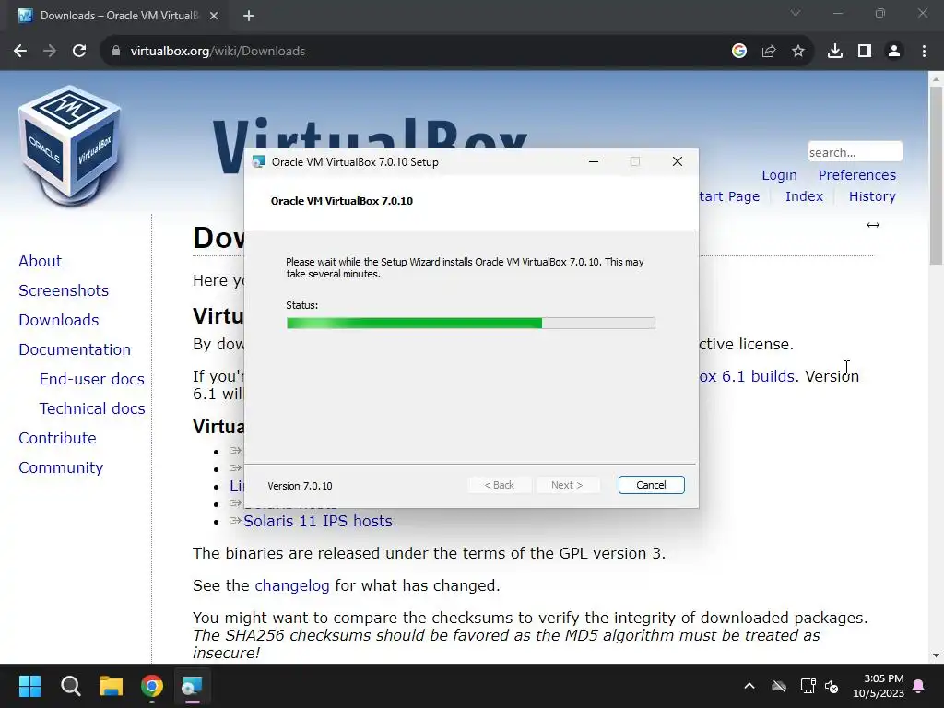This screenshot has height=708, width=944.
Task: Open End-user docs link
Action: [91, 379]
